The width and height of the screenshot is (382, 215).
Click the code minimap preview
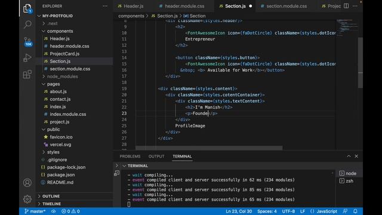coord(347,27)
